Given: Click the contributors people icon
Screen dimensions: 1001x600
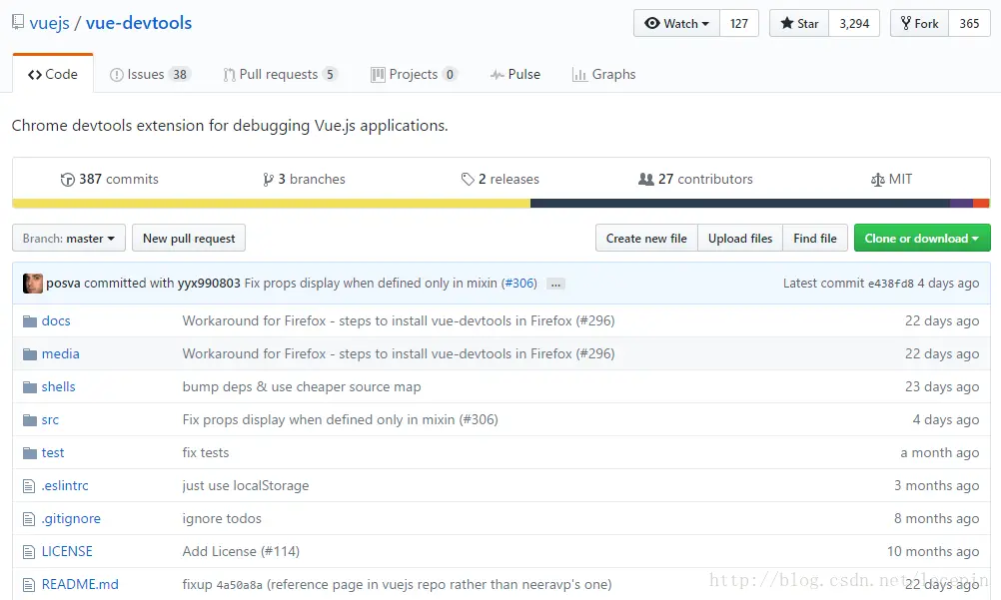Looking at the screenshot, I should pyautogui.click(x=646, y=180).
